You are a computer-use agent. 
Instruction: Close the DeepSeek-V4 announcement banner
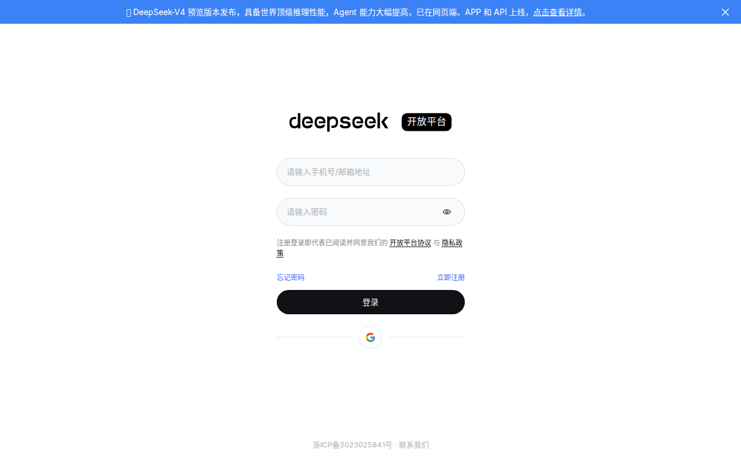725,12
